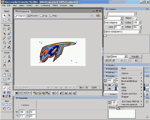Click the Rebuild button
The height and width of the screenshot is (120, 150).
(135, 57)
